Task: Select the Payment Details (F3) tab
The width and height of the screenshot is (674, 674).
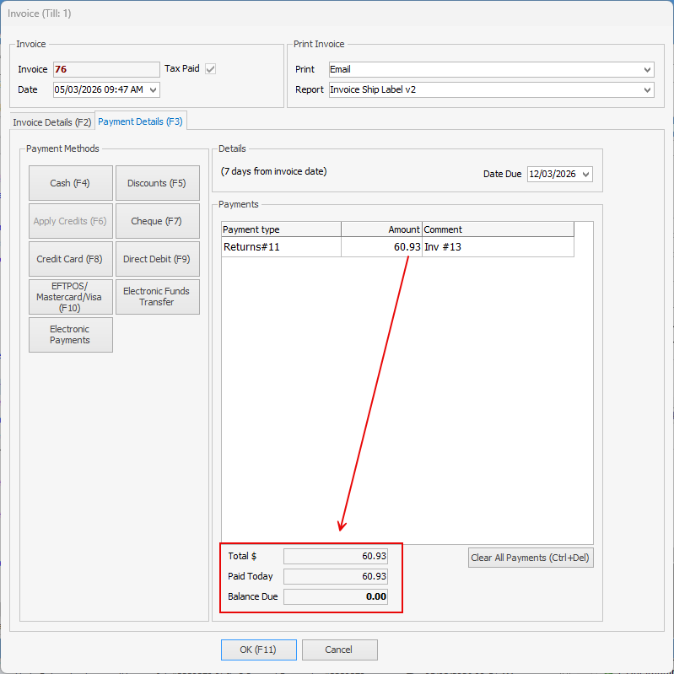Action: point(140,121)
